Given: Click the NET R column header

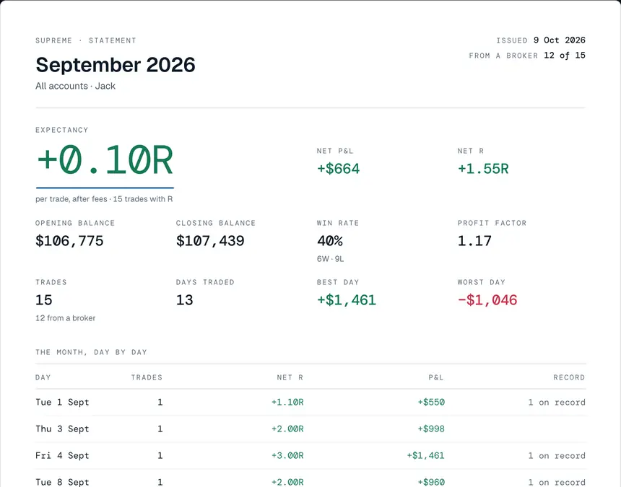Looking at the screenshot, I should click(x=290, y=377).
